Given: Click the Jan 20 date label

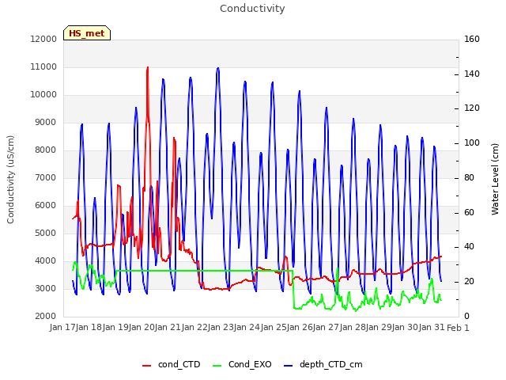Looking at the screenshot, I should (141, 328).
